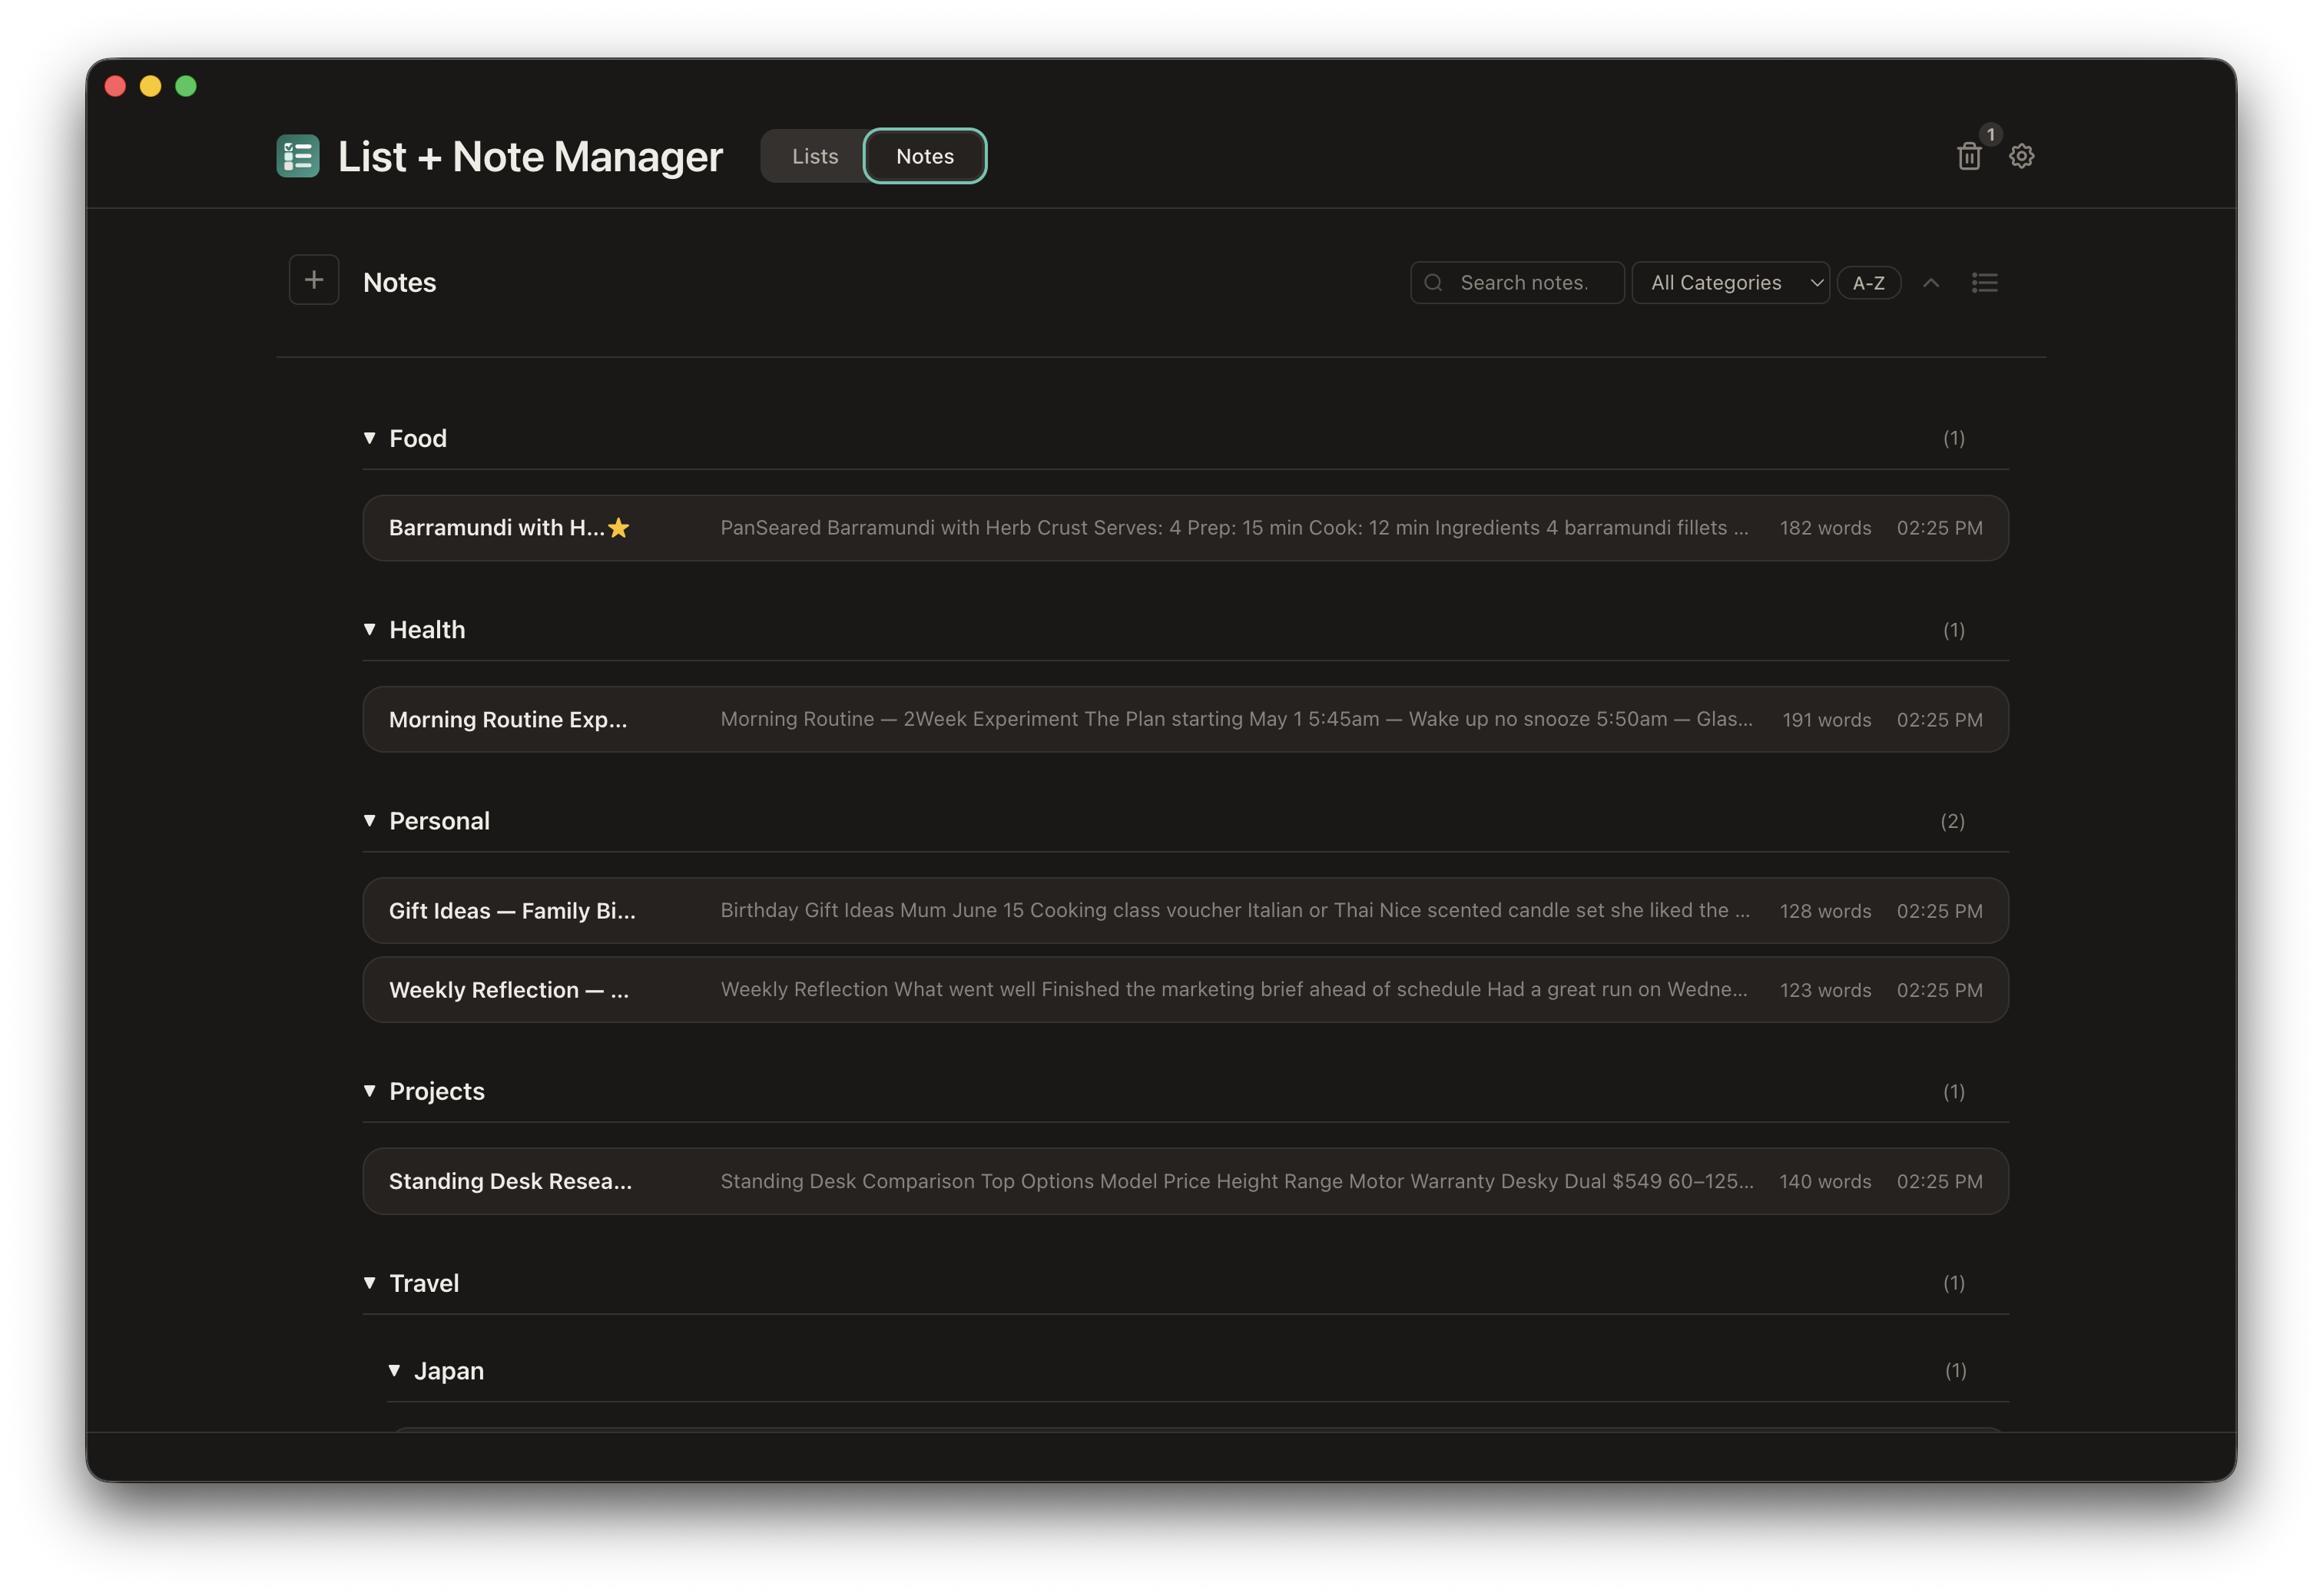Click the search magnifier icon
Image resolution: width=2323 pixels, height=1596 pixels.
click(x=1433, y=283)
